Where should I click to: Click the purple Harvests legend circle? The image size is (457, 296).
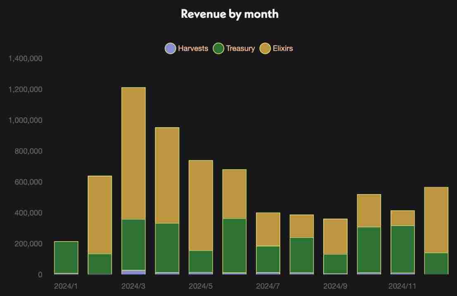(x=170, y=49)
